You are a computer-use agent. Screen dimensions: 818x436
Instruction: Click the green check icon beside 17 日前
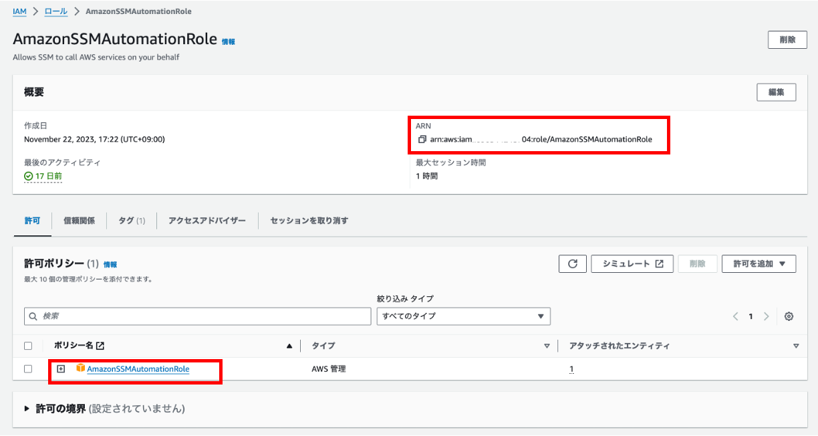[29, 176]
